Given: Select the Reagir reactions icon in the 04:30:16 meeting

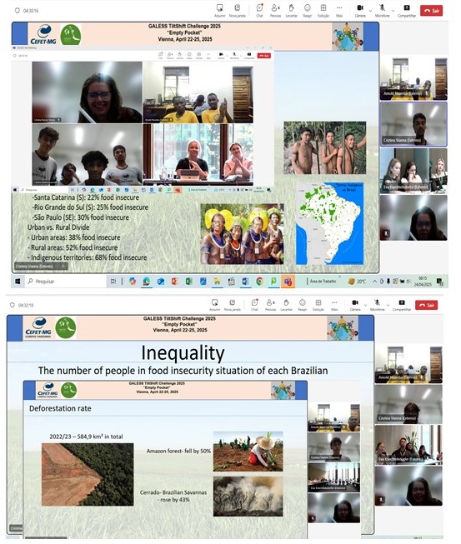Looking at the screenshot, I should coord(308,10).
